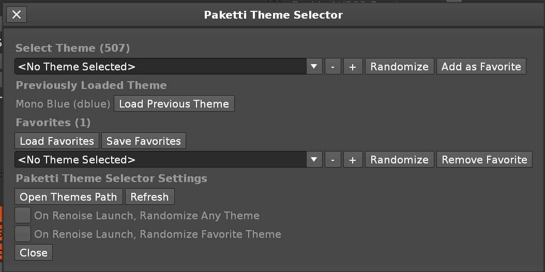Click Open Themes Path button
545x272 pixels.
(x=69, y=197)
